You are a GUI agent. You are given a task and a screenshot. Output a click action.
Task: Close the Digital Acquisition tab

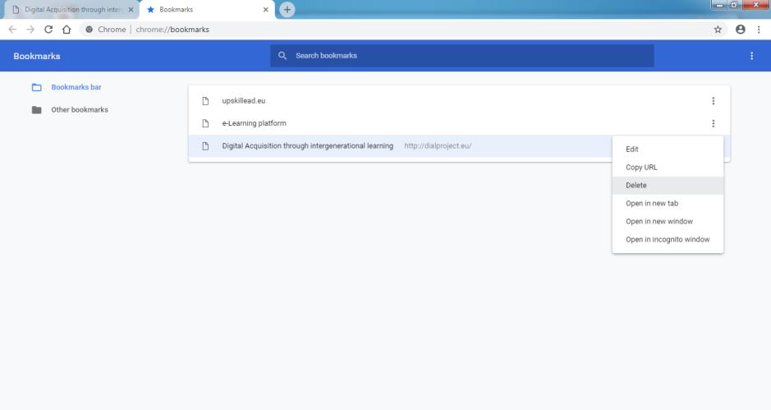[131, 9]
